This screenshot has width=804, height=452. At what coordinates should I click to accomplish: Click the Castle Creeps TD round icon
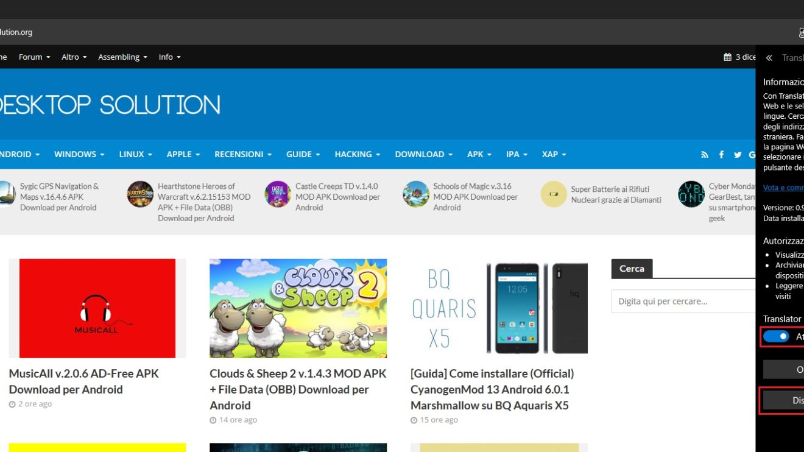(x=278, y=194)
